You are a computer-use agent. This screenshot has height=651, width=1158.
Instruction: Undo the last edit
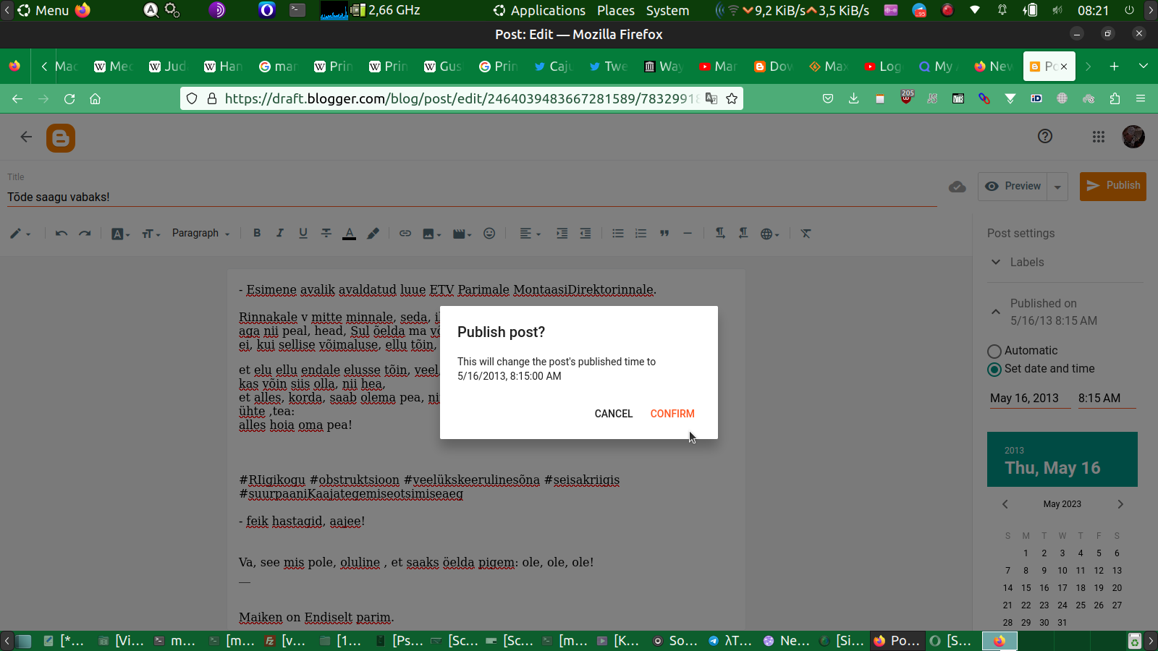point(62,234)
